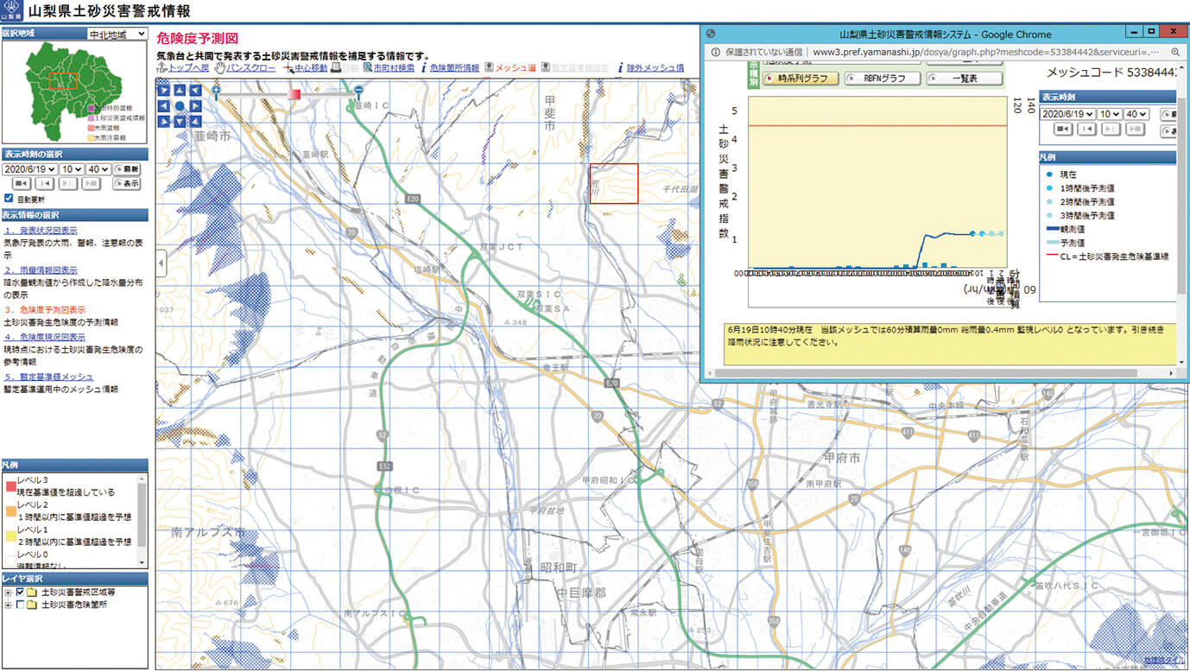Switch to RBFNグラフ tab in popup
The width and height of the screenshot is (1190, 672).
(883, 78)
